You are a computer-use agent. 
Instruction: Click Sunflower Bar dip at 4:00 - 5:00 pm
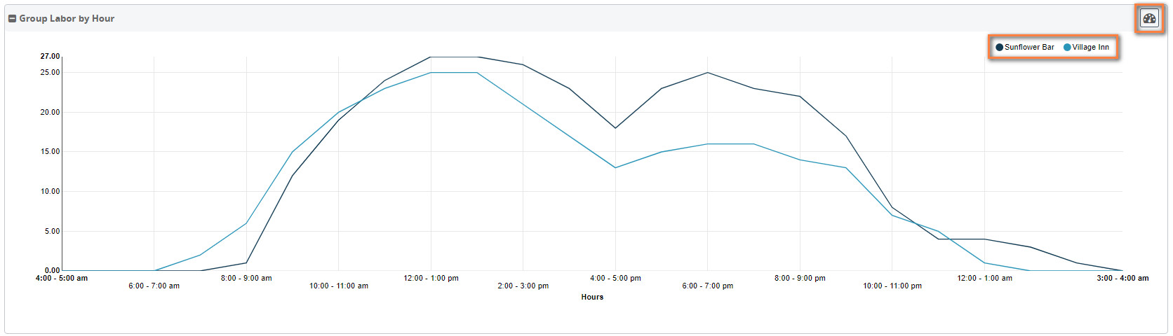(x=615, y=128)
